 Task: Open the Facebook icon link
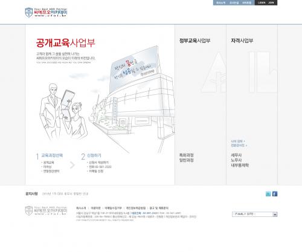click(275, 194)
